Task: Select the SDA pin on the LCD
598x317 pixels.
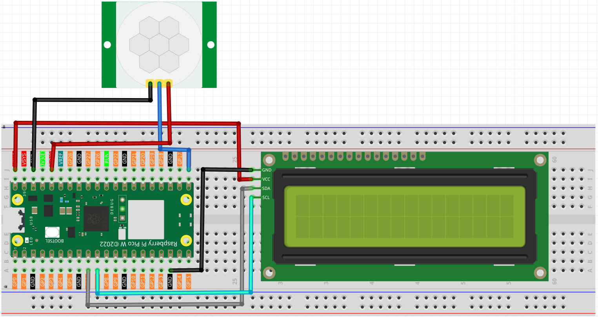Action: tap(266, 188)
